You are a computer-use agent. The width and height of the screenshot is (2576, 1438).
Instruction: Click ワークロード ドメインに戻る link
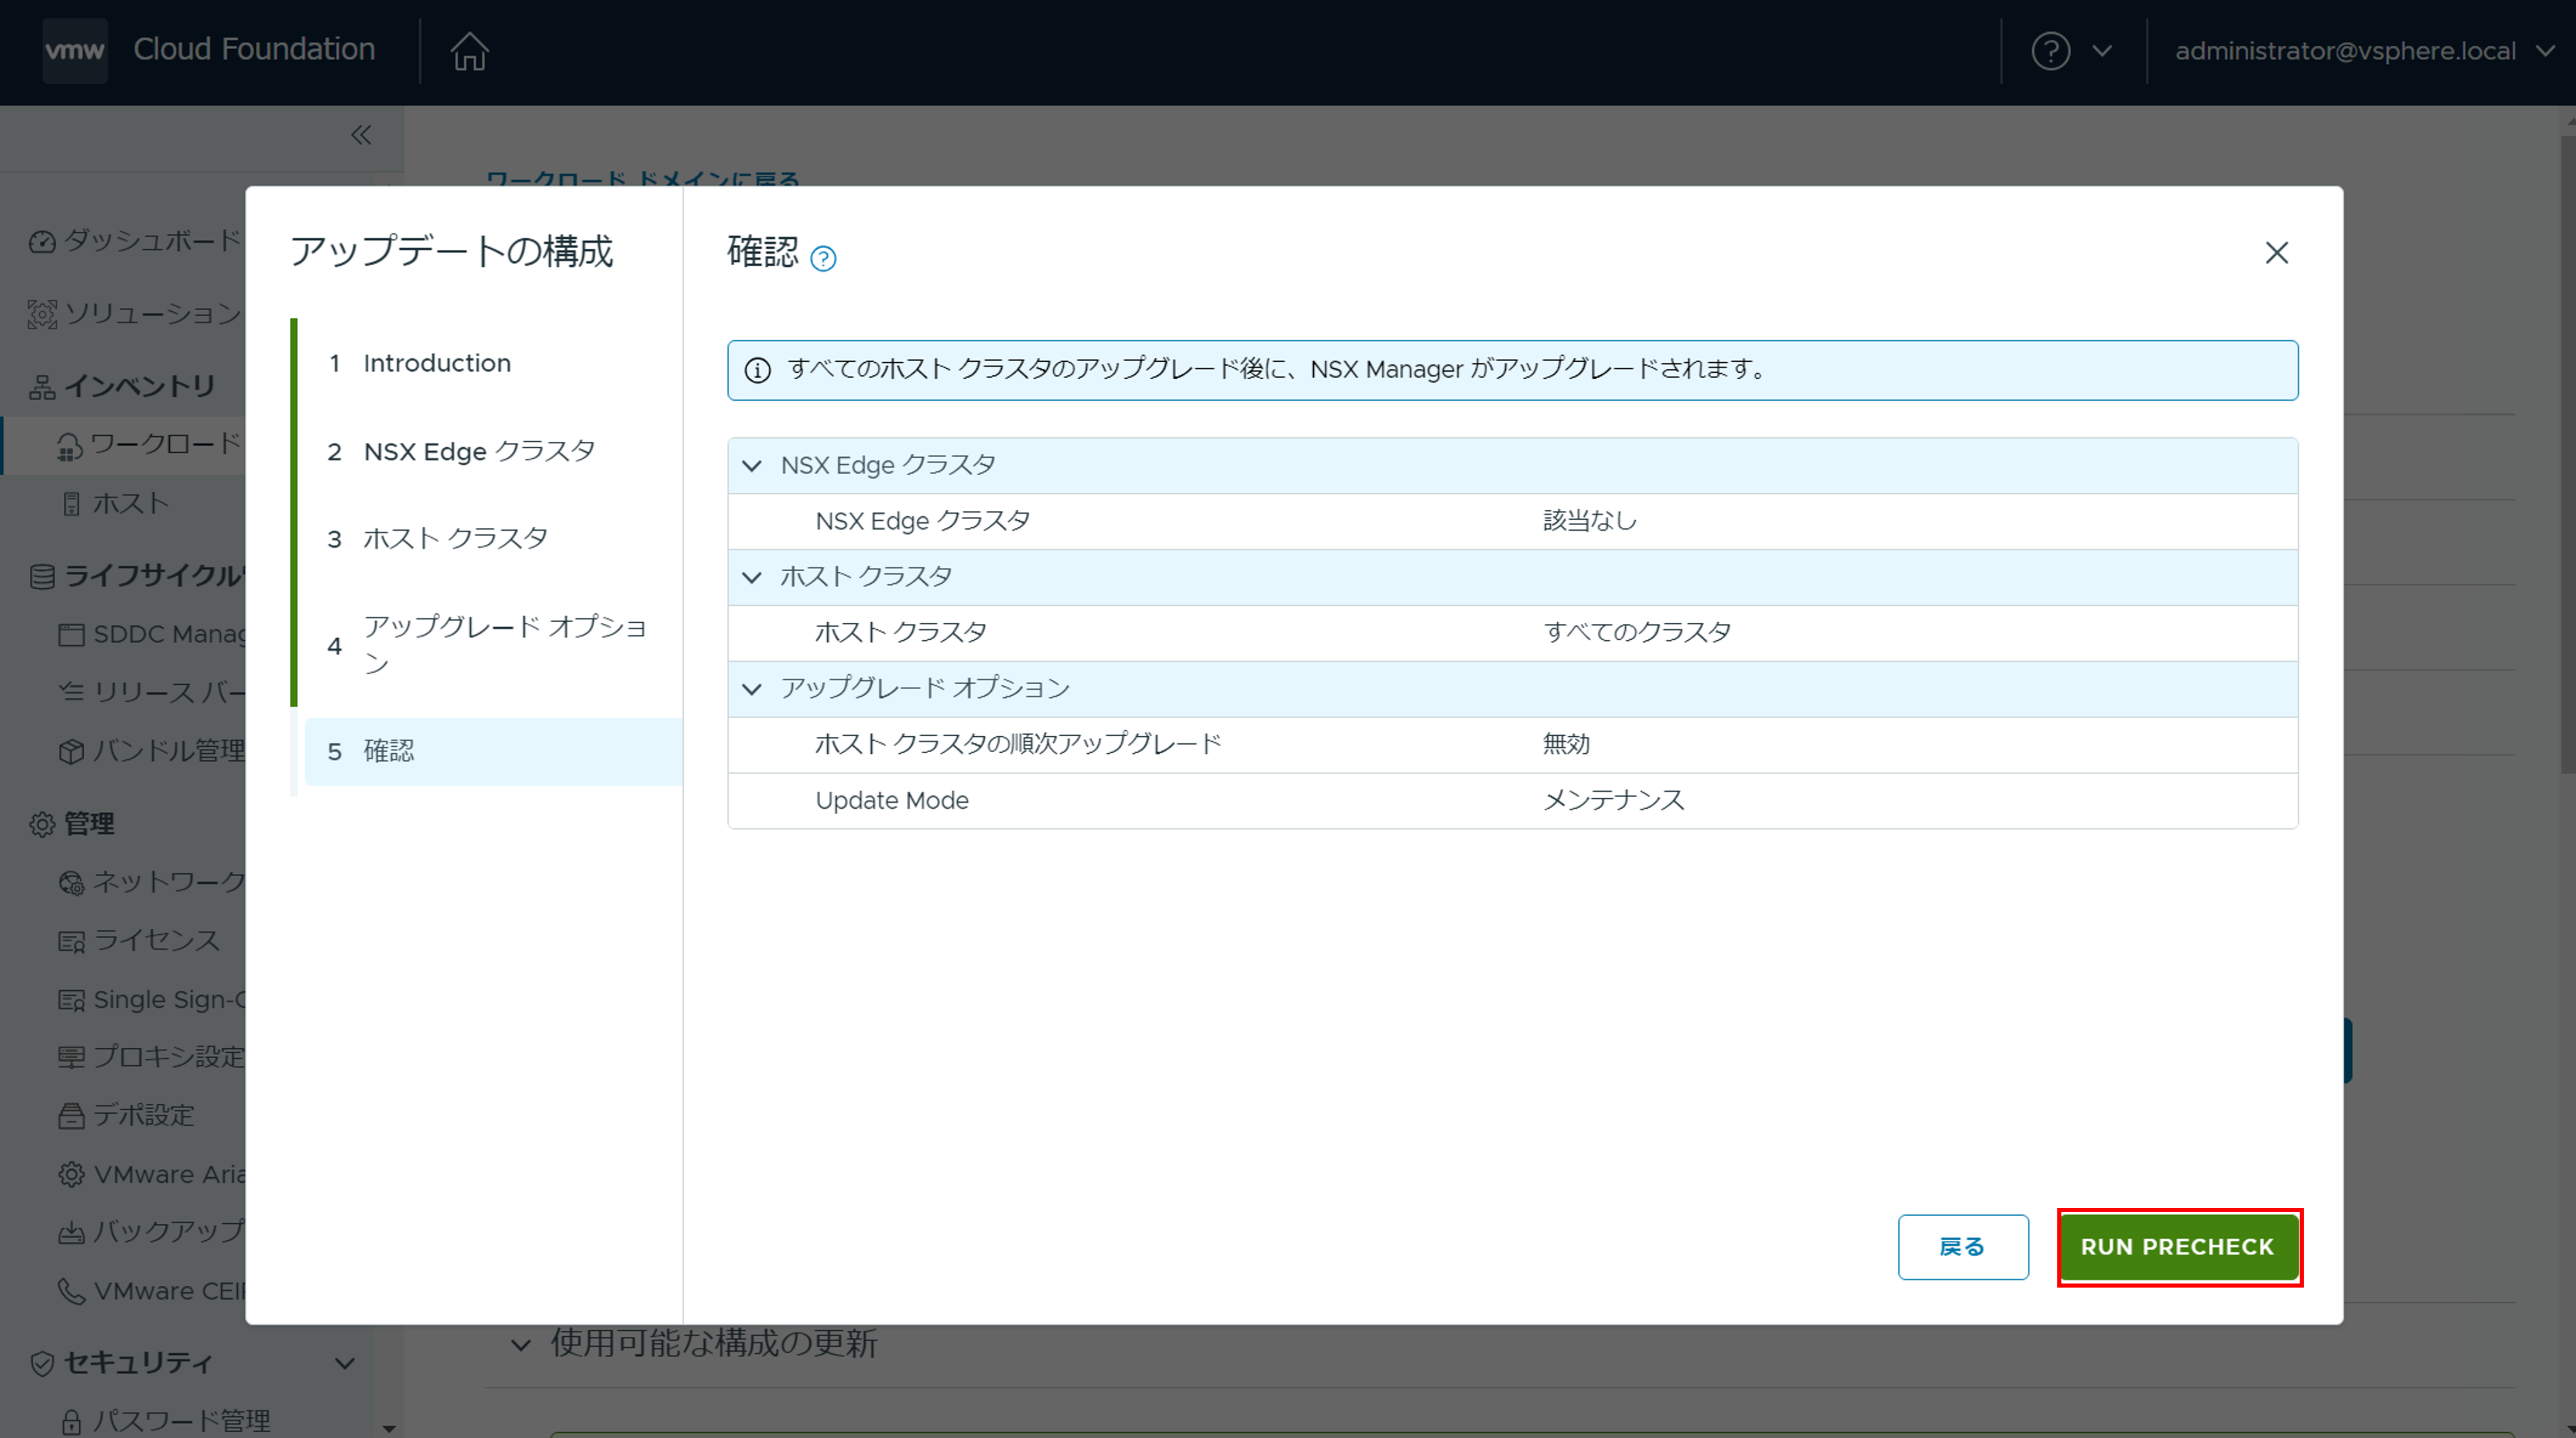[642, 179]
